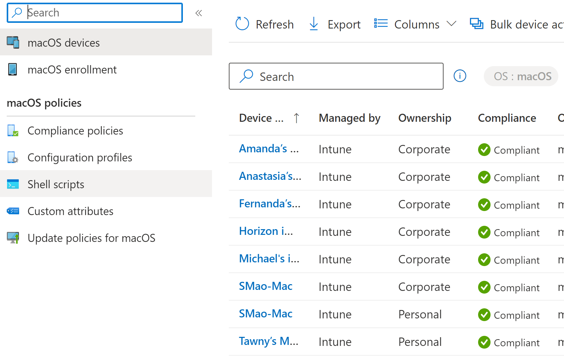Click the Bulk device actions icon
This screenshot has height=360, width=564.
click(476, 24)
